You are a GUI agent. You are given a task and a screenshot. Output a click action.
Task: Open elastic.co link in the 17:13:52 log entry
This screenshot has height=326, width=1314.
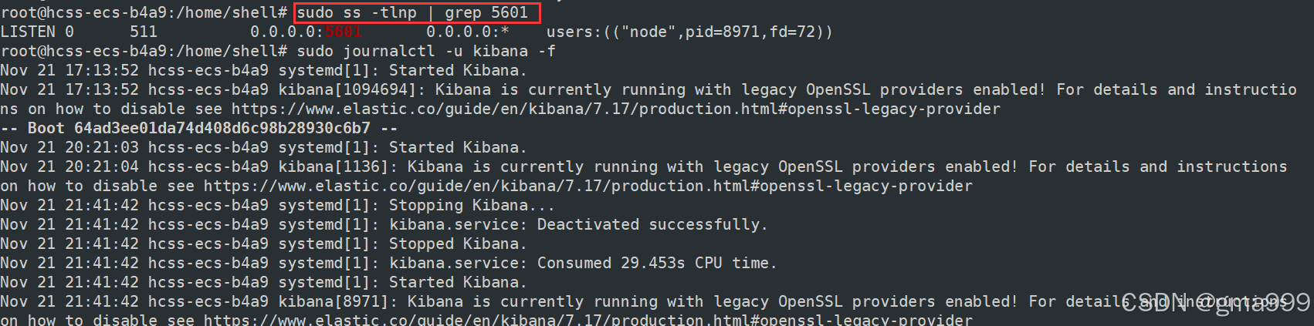(x=615, y=109)
